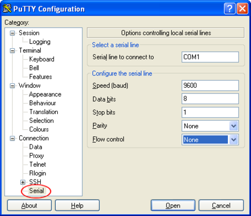Viewport: 251px width, 216px height.
Task: Click the Data bits input field
Action: click(210, 98)
